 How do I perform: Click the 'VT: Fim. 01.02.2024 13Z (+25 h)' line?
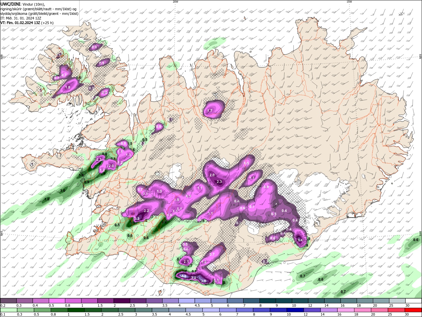[x=27, y=23]
